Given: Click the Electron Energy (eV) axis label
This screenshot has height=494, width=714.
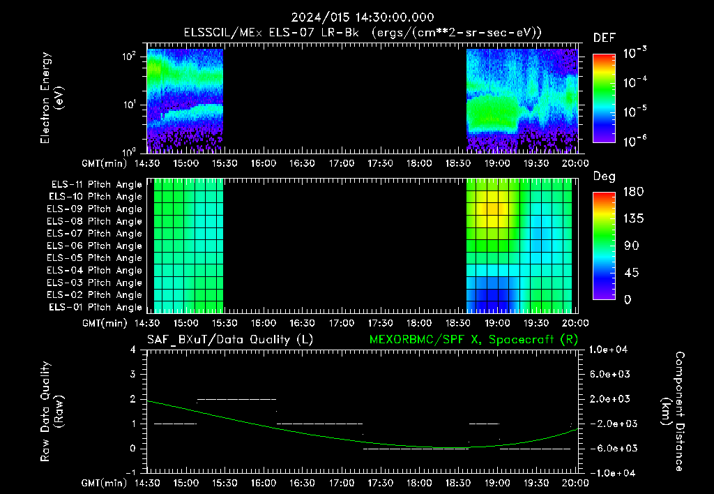Looking at the screenshot, I should [52, 98].
